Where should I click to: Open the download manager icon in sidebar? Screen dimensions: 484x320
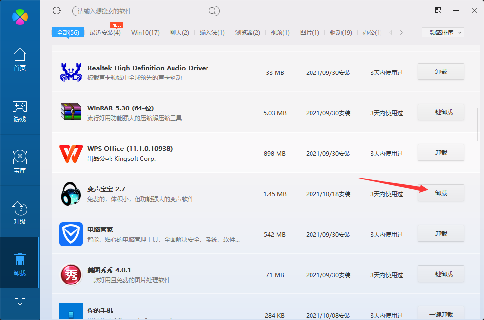point(20,303)
